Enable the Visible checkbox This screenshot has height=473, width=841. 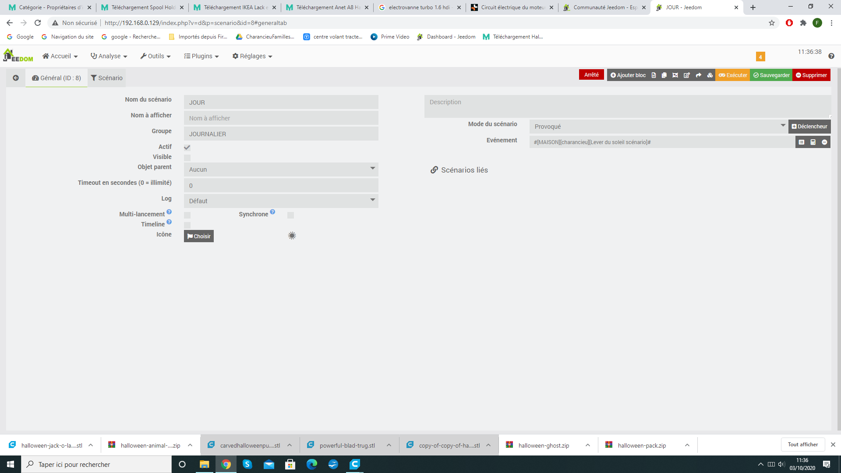coord(187,158)
